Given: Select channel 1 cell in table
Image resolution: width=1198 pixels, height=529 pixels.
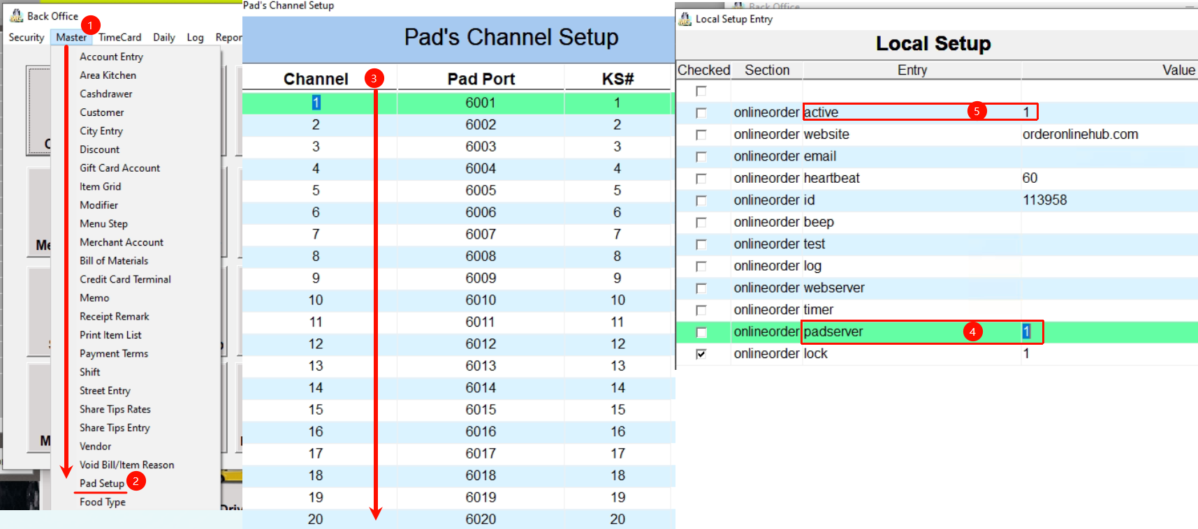Looking at the screenshot, I should [316, 103].
